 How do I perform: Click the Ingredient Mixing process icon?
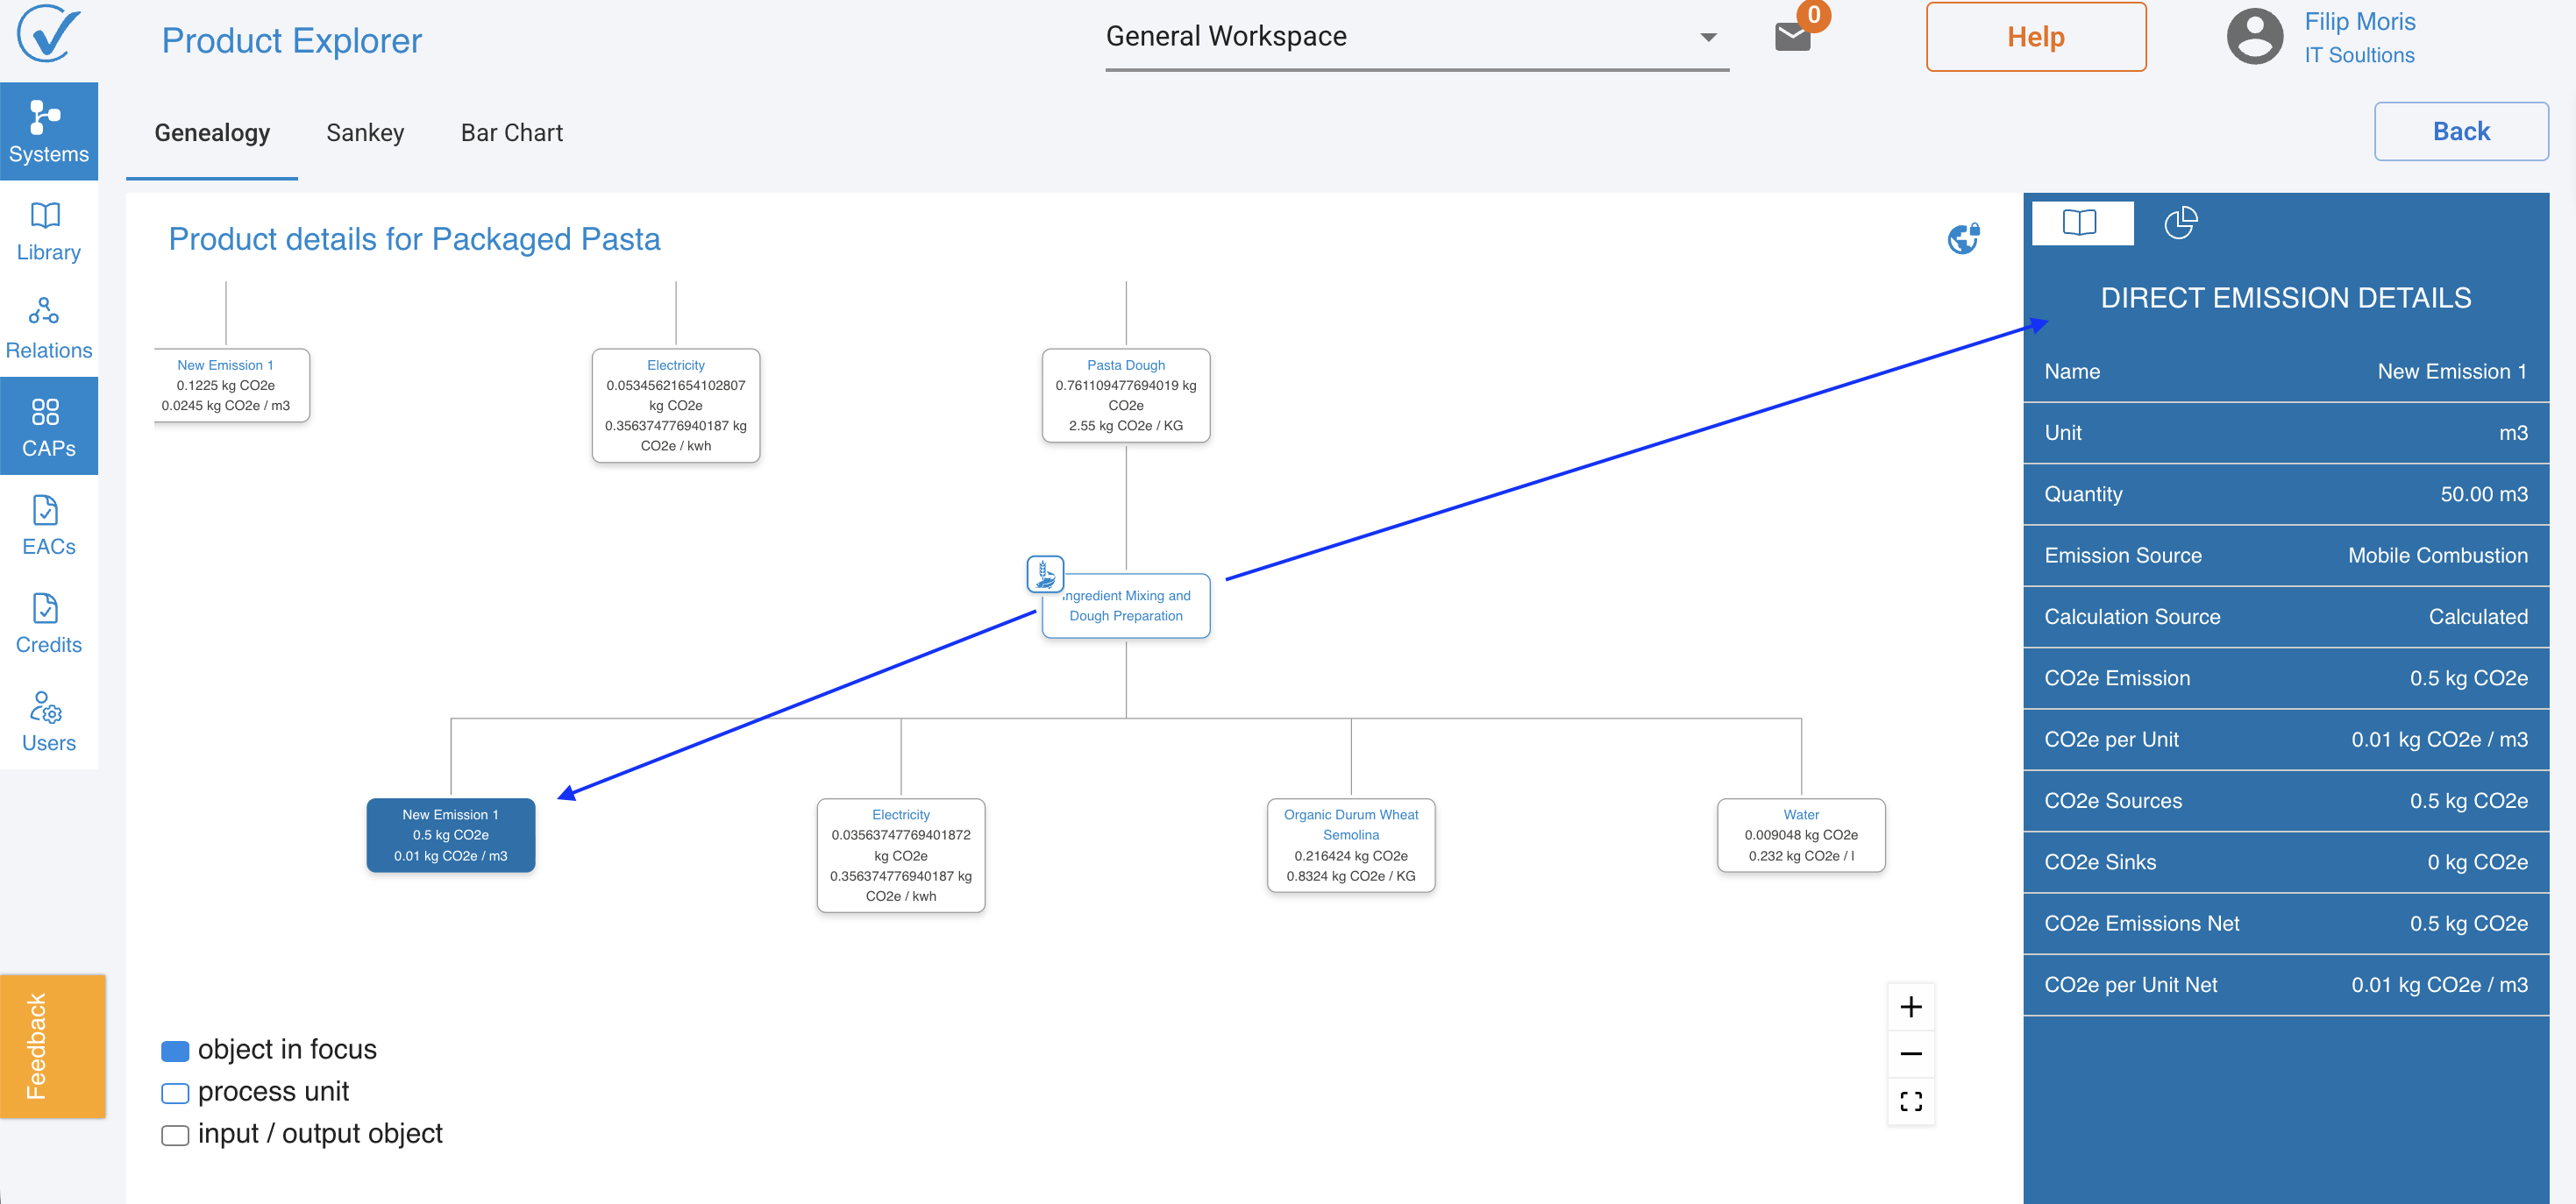point(1045,574)
